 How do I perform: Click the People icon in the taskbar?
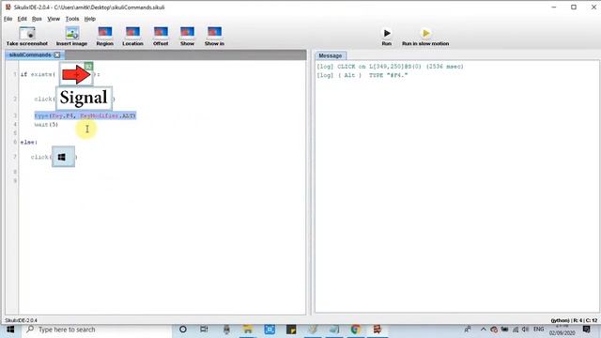tap(468, 330)
